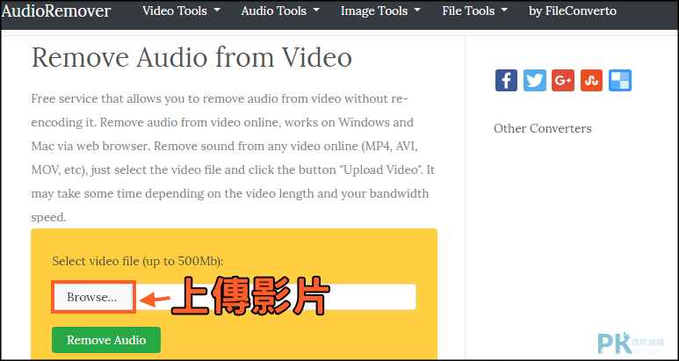Share via the Delicious icon
Image resolution: width=679 pixels, height=361 pixels.
(620, 80)
